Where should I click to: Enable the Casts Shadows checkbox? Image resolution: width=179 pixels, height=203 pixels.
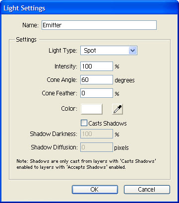(84, 123)
